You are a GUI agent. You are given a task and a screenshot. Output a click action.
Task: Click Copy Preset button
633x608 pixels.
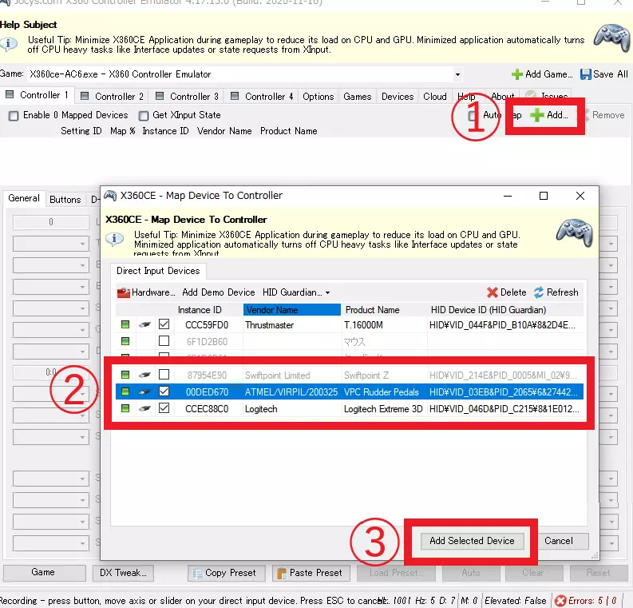click(x=227, y=573)
